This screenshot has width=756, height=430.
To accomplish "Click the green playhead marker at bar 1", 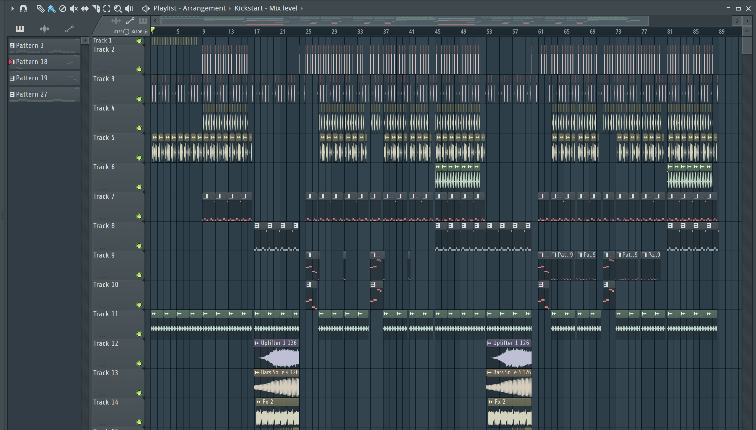I will click(x=152, y=29).
